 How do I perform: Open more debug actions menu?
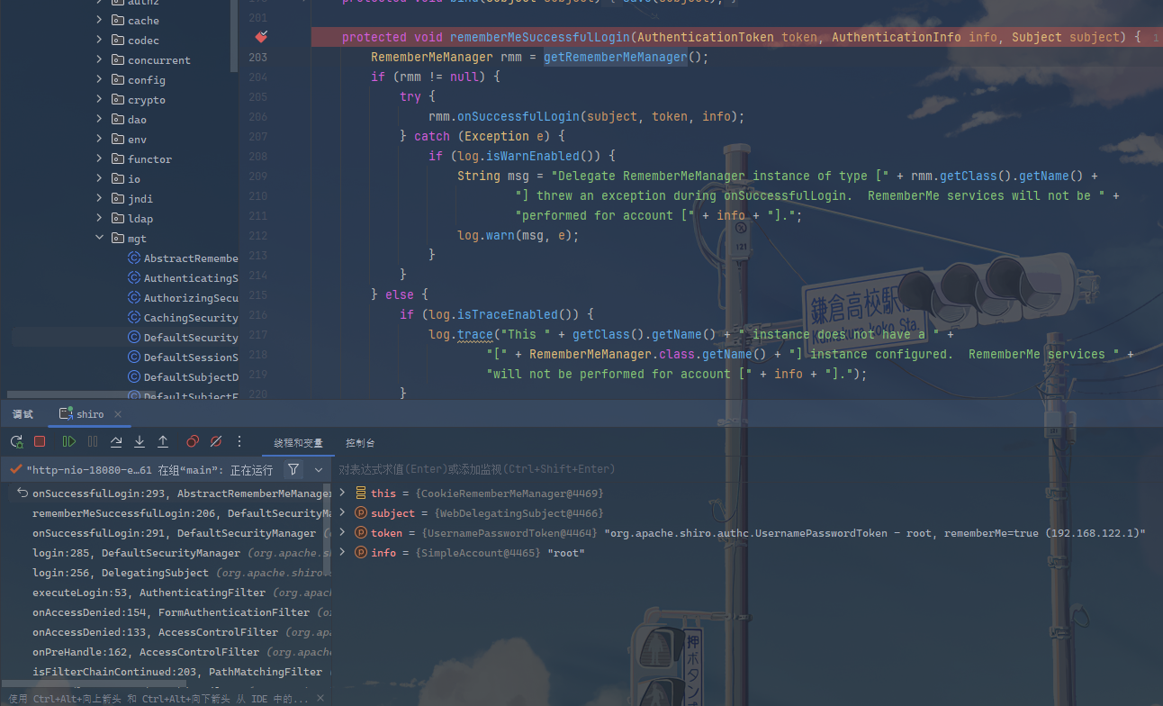pyautogui.click(x=239, y=441)
